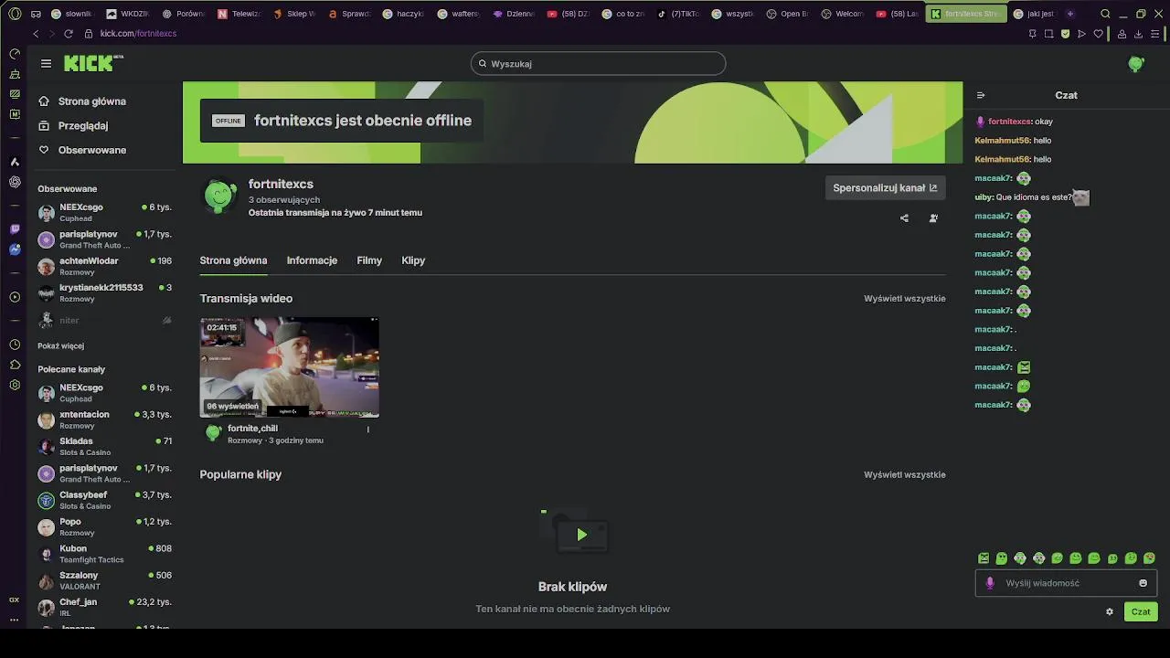Screen dimensions: 1170x658
Task: Click Wyświetl wszystkie next to Transmisja wideo
Action: point(904,299)
